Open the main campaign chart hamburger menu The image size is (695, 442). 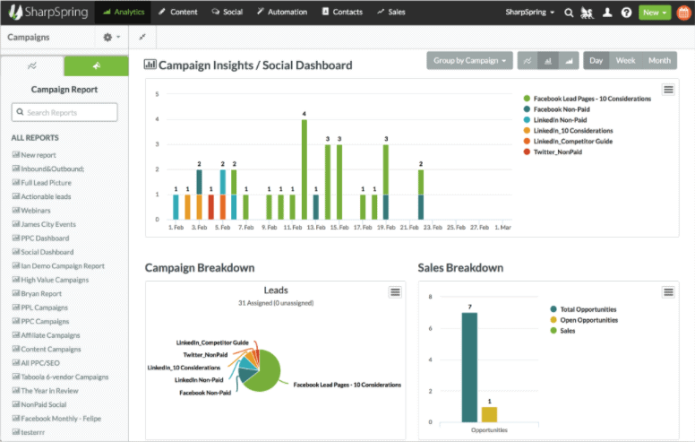coord(668,90)
